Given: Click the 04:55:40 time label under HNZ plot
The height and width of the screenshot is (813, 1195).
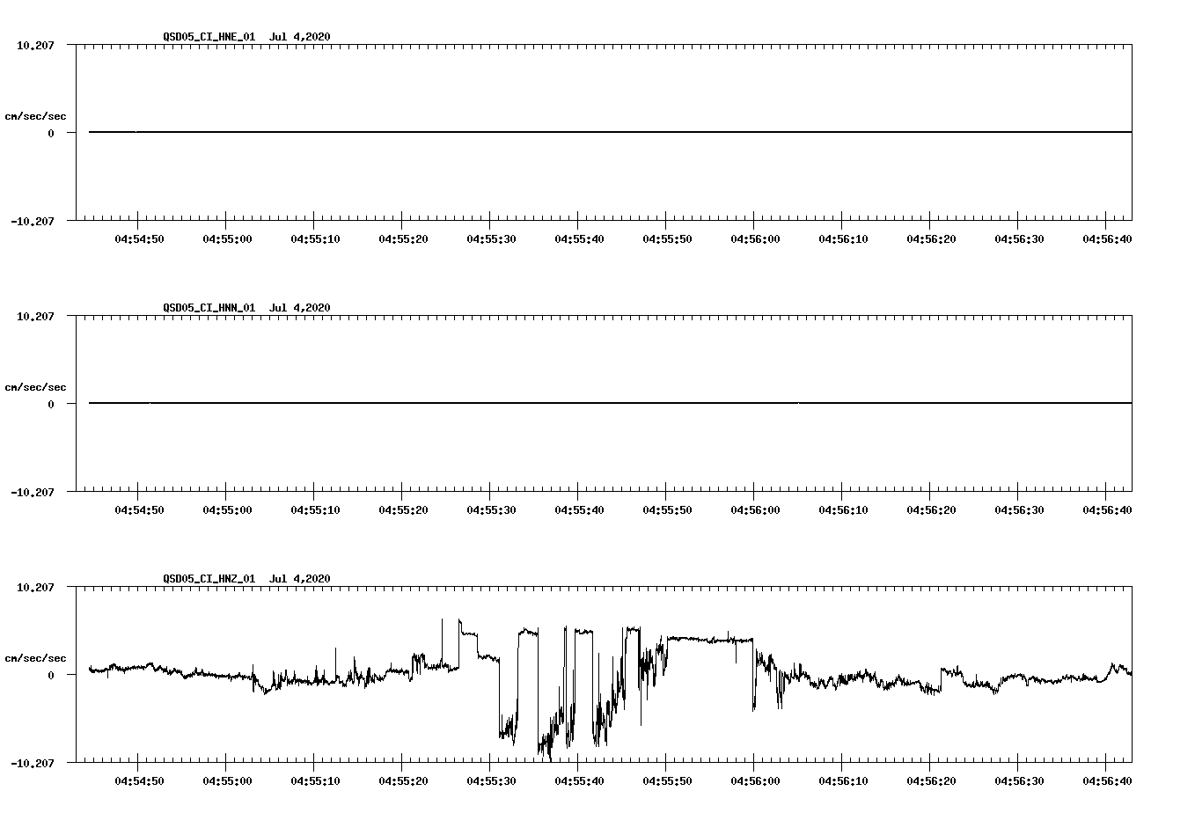Looking at the screenshot, I should coord(579,780).
